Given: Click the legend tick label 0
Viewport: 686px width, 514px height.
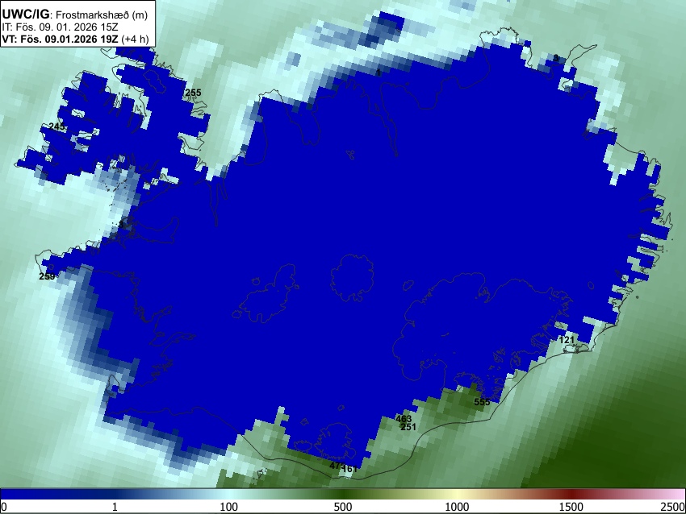Looking at the screenshot, I should 4,507.
